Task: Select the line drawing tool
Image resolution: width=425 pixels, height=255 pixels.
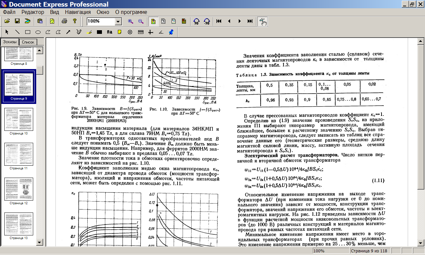Action: pyautogui.click(x=17, y=32)
